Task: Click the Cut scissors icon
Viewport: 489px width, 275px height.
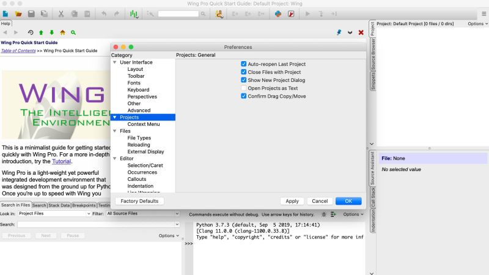Action: click(61, 13)
